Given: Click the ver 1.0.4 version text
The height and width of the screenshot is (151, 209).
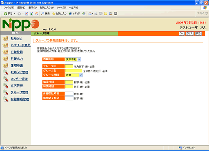Looking at the screenshot, I should tap(49, 29).
